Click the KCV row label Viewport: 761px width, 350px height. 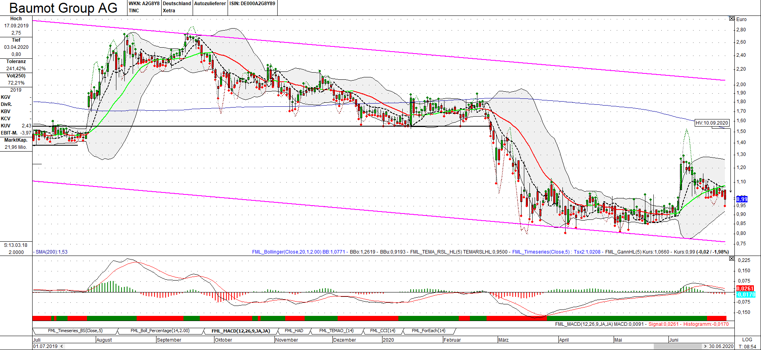(6, 119)
